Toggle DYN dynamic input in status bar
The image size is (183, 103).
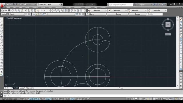[72, 99]
